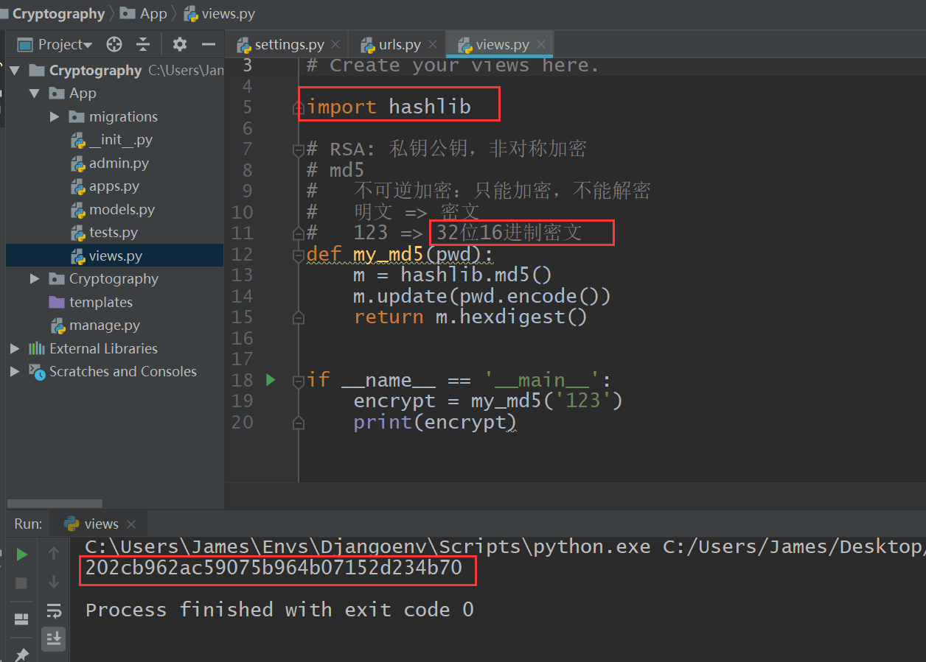
Task: Click the Run panel label
Action: [x=28, y=524]
